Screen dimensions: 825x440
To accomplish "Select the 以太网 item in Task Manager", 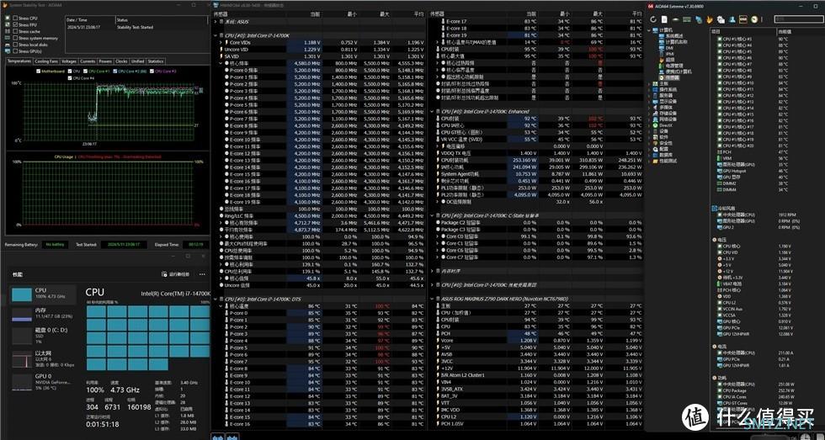I will coord(43,359).
